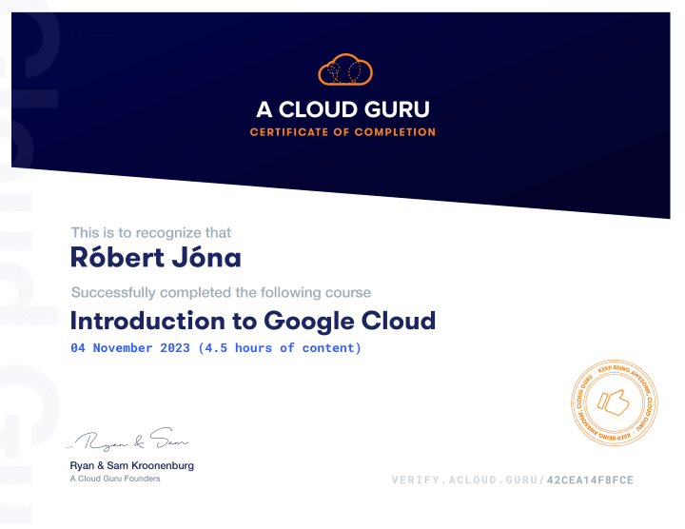Select the faded watermark lettering on left edge

point(33,285)
